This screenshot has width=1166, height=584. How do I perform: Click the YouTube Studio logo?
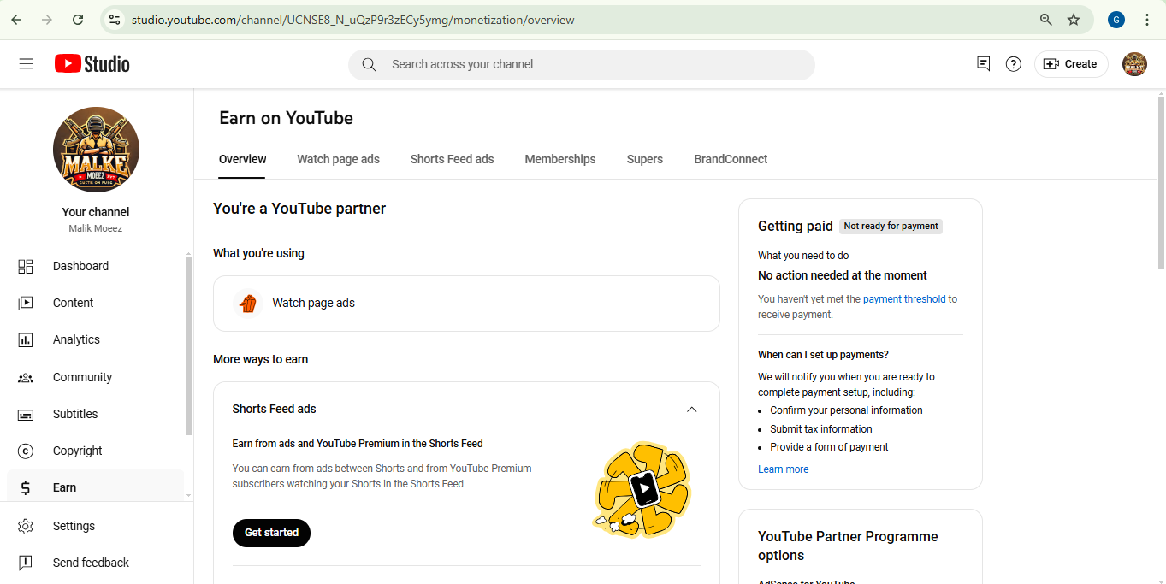point(92,64)
